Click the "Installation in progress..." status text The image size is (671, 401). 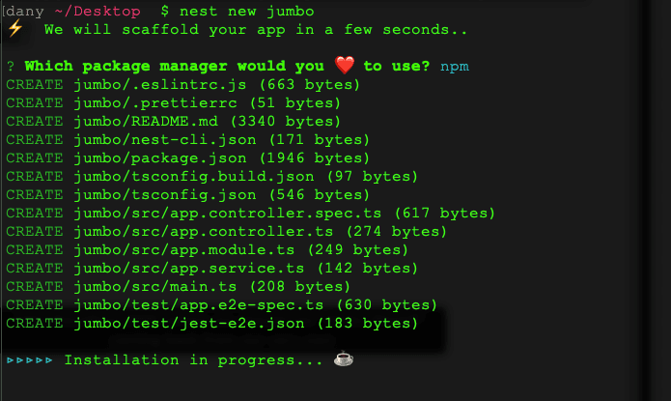click(193, 360)
